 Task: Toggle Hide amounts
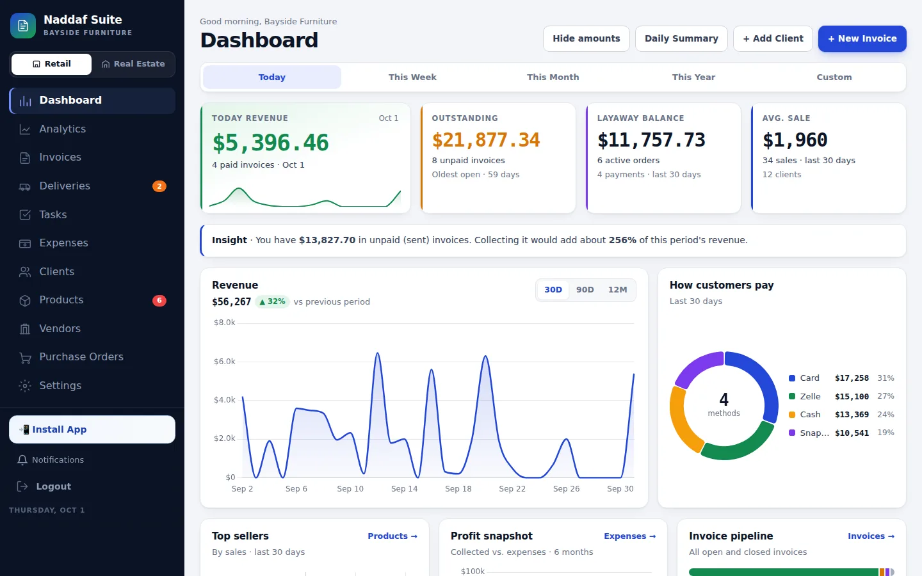pos(586,38)
